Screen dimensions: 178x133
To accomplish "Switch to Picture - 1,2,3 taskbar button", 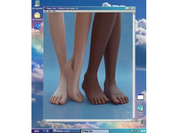I will pos(66,131).
